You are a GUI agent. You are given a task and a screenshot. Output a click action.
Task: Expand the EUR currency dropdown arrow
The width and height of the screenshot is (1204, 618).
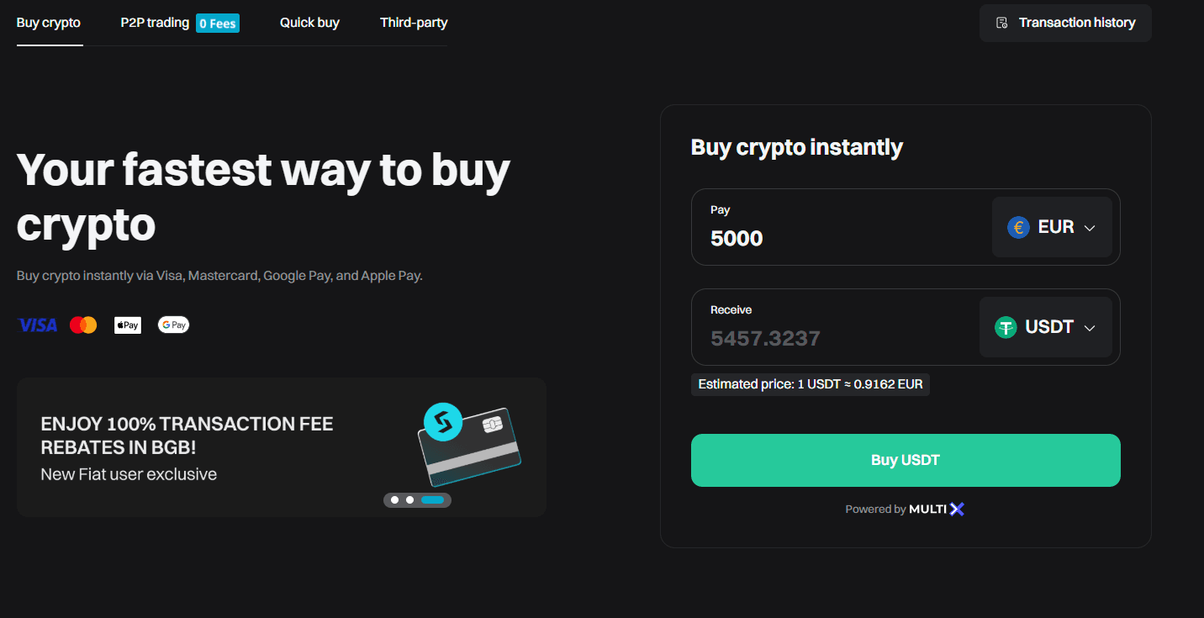click(1090, 228)
